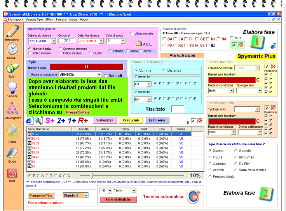Screen dimensions: 286x211
Task: Select the Somme e distanze radio button
Action: pos(60,49)
